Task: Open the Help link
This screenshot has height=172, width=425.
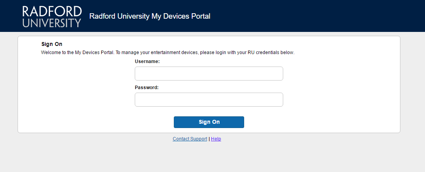Action: (x=216, y=139)
